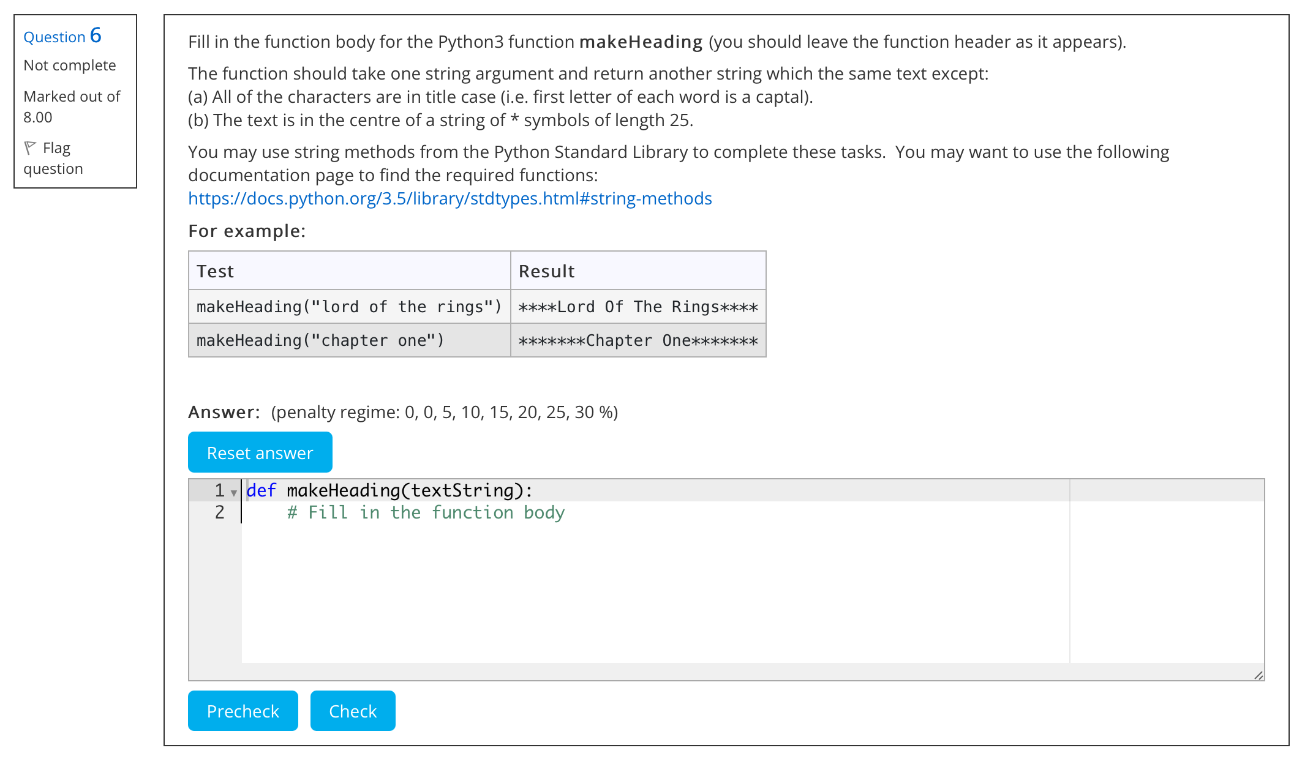Select line number 1 in the gutter
The width and height of the screenshot is (1313, 764).
tap(219, 490)
